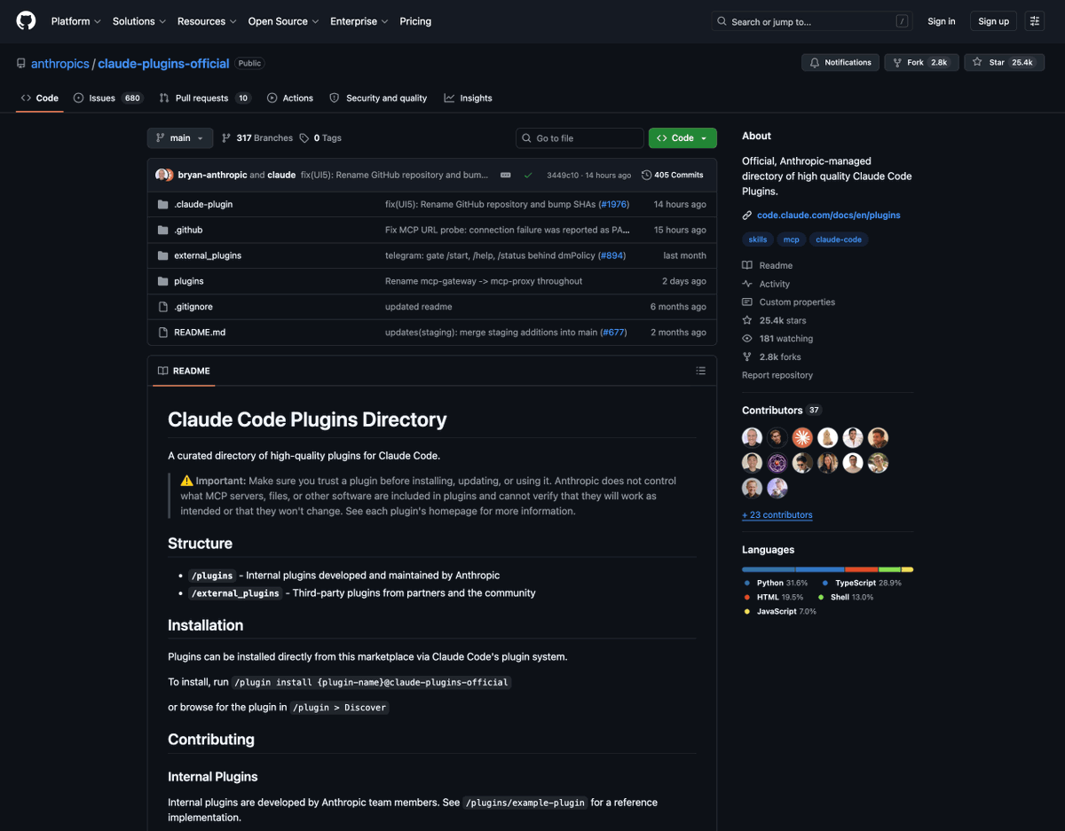This screenshot has width=1065, height=831.
Task: Fork the repository
Action: click(921, 62)
